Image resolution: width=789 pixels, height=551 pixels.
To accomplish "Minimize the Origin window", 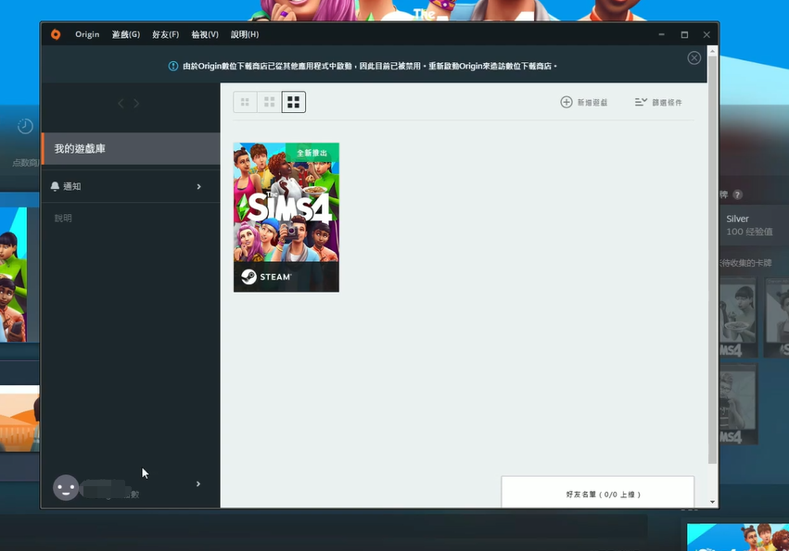I will click(661, 34).
